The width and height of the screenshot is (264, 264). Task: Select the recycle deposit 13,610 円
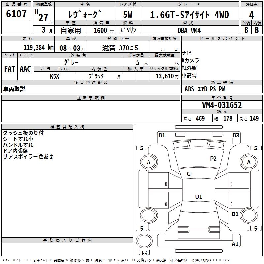(x=167, y=76)
